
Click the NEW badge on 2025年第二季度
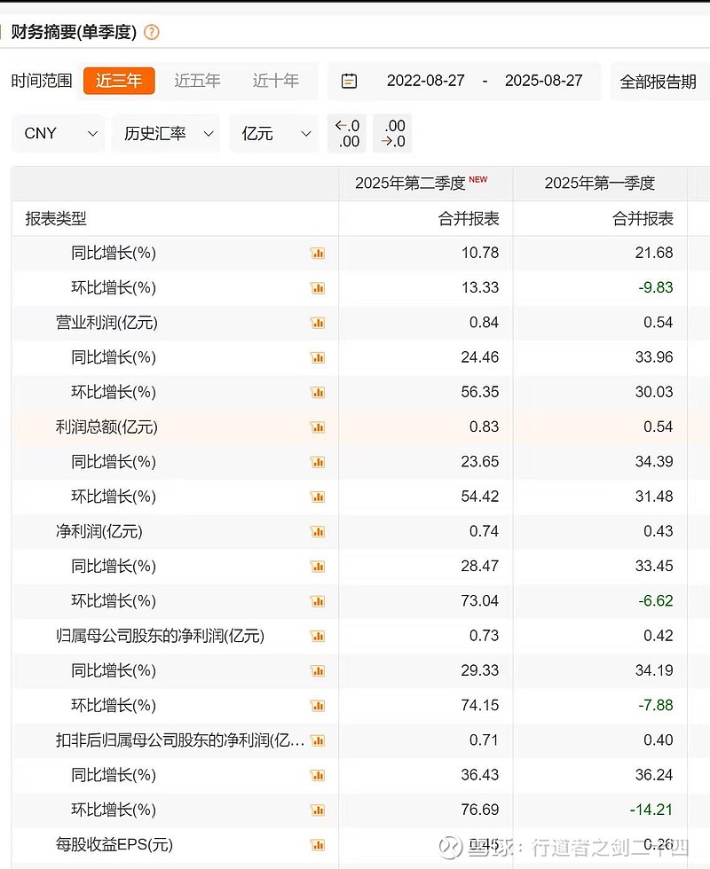pos(479,178)
